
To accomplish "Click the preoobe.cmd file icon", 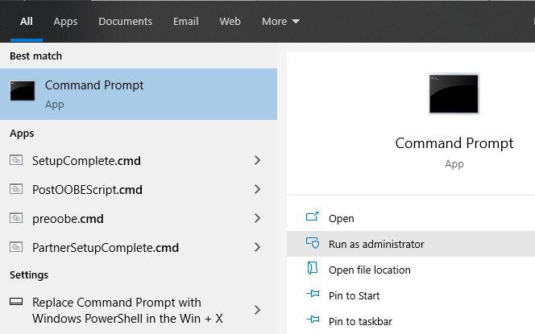I will (x=16, y=219).
